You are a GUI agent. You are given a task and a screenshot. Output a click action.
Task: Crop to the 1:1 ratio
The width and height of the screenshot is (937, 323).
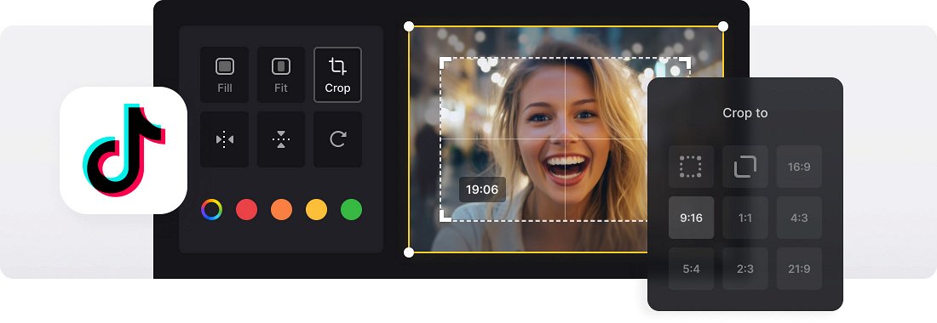coord(745,218)
